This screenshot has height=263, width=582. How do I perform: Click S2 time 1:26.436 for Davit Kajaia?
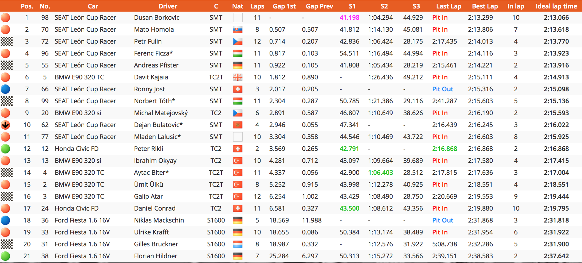(x=381, y=77)
